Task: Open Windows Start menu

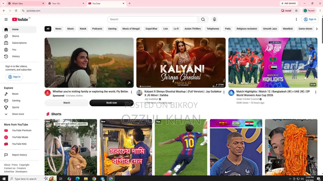Action: click(4, 179)
